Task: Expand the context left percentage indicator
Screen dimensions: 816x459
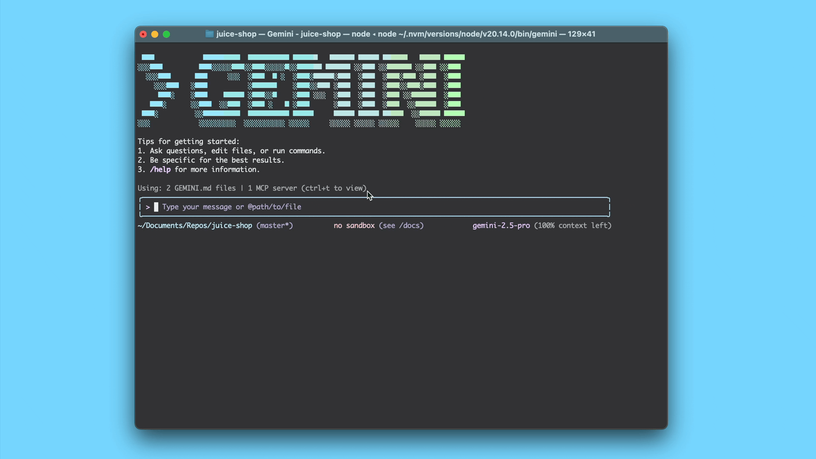Action: (573, 226)
